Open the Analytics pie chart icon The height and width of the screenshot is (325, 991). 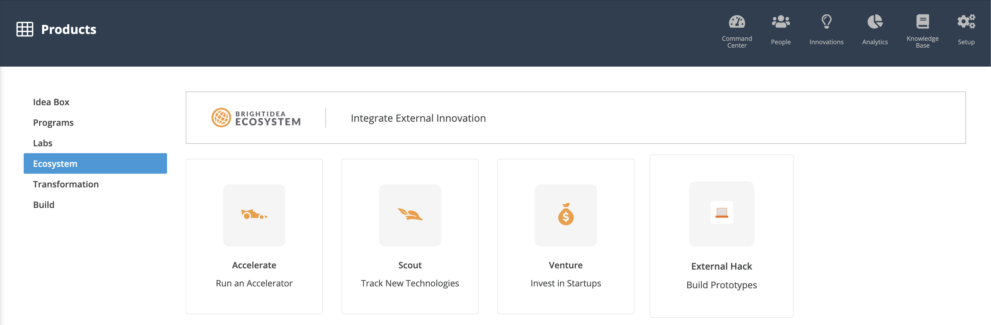click(875, 21)
